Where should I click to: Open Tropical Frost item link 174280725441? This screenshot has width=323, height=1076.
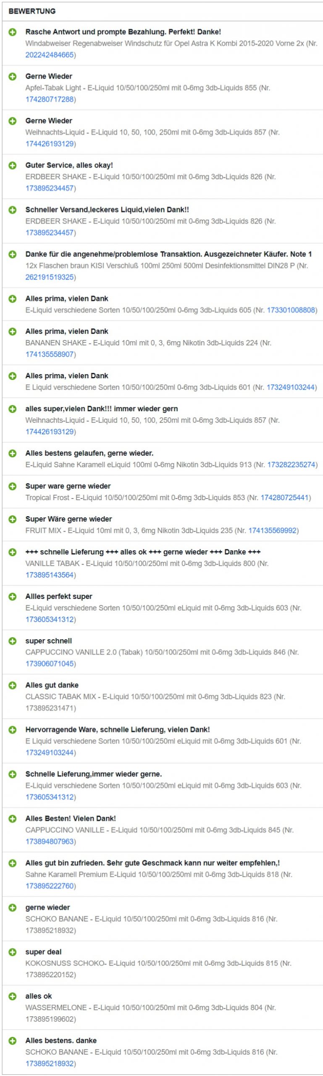(x=285, y=498)
